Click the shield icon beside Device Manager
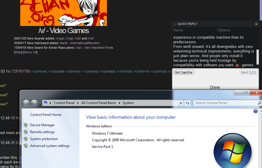The height and width of the screenshot is (168, 262). pos(26,125)
